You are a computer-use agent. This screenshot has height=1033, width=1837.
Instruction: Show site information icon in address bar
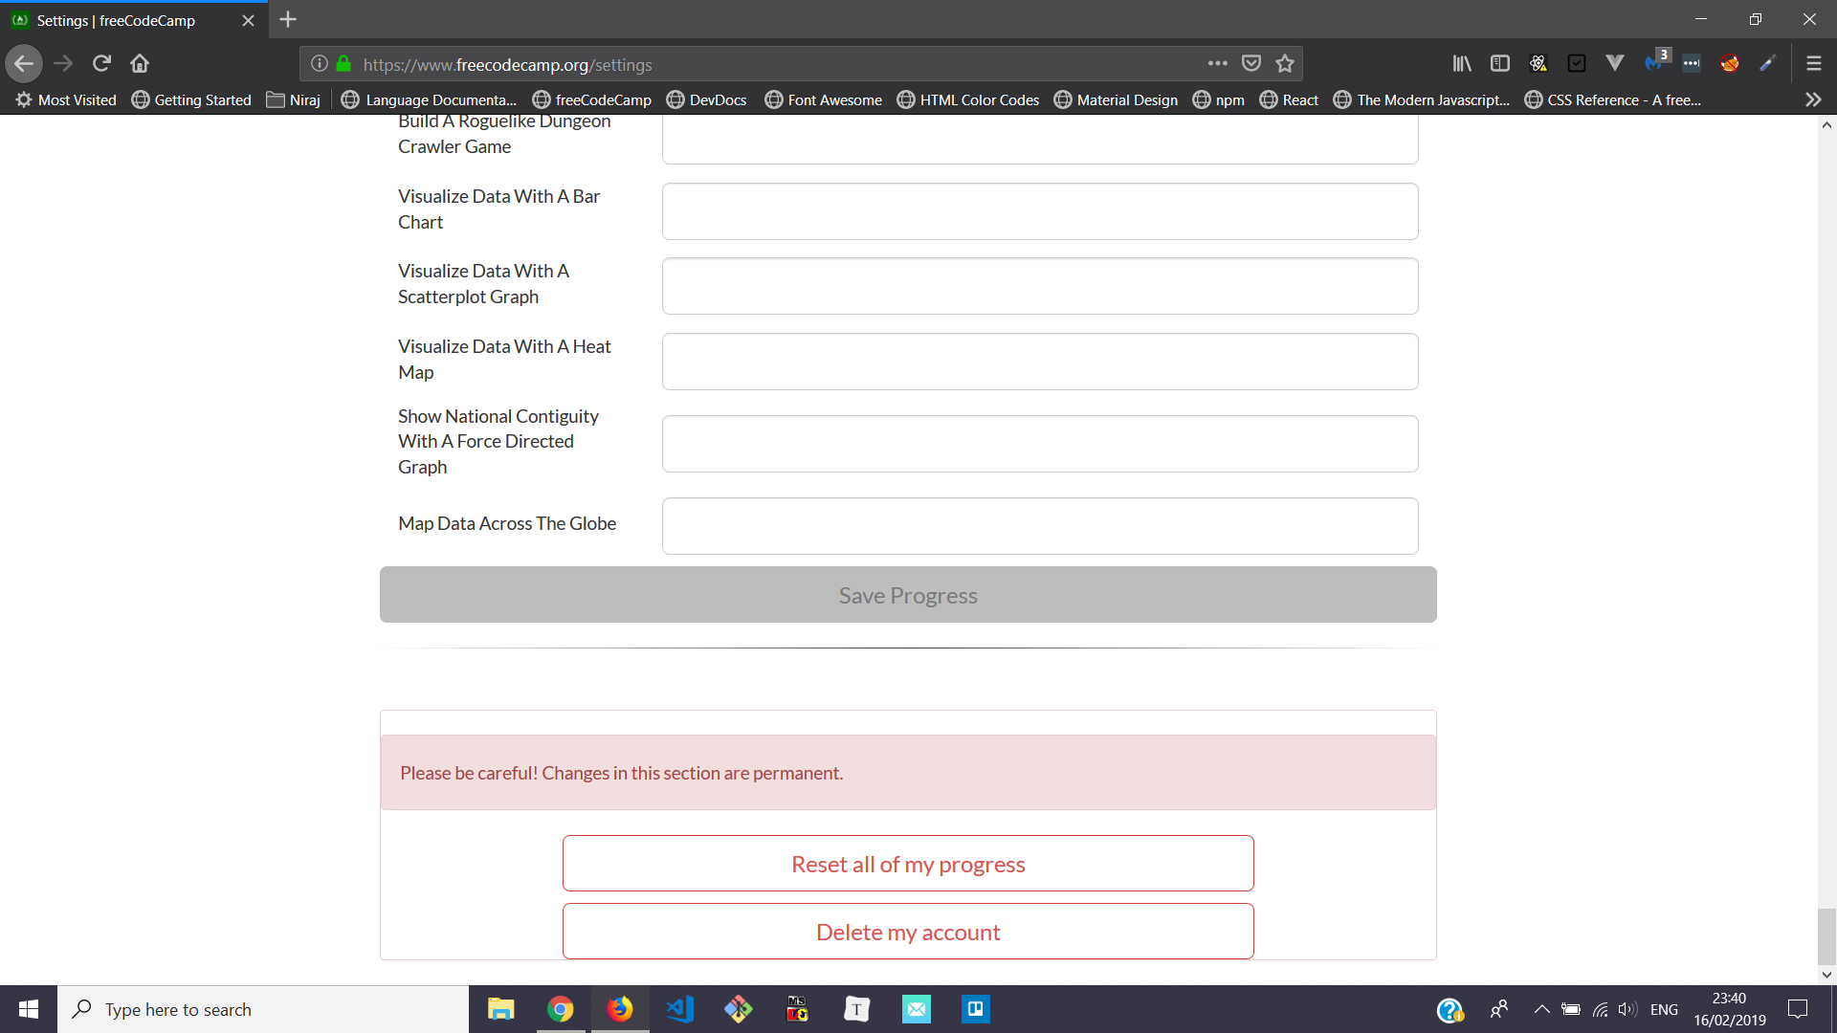click(320, 64)
